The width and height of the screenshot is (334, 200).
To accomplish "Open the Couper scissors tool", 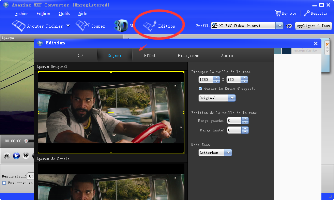I will [x=82, y=26].
